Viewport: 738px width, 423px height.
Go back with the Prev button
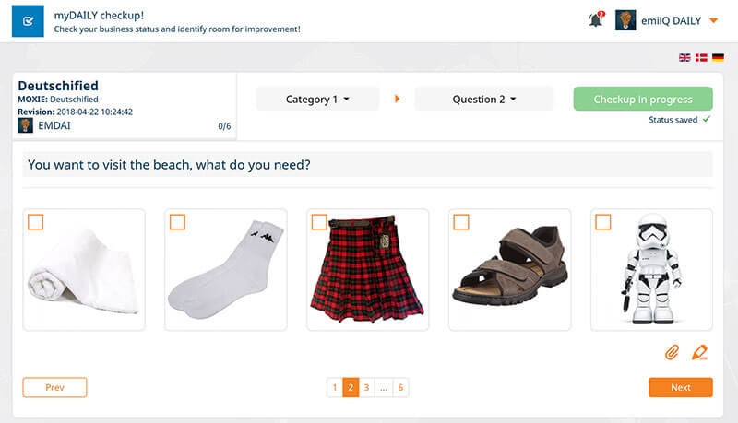click(x=54, y=387)
